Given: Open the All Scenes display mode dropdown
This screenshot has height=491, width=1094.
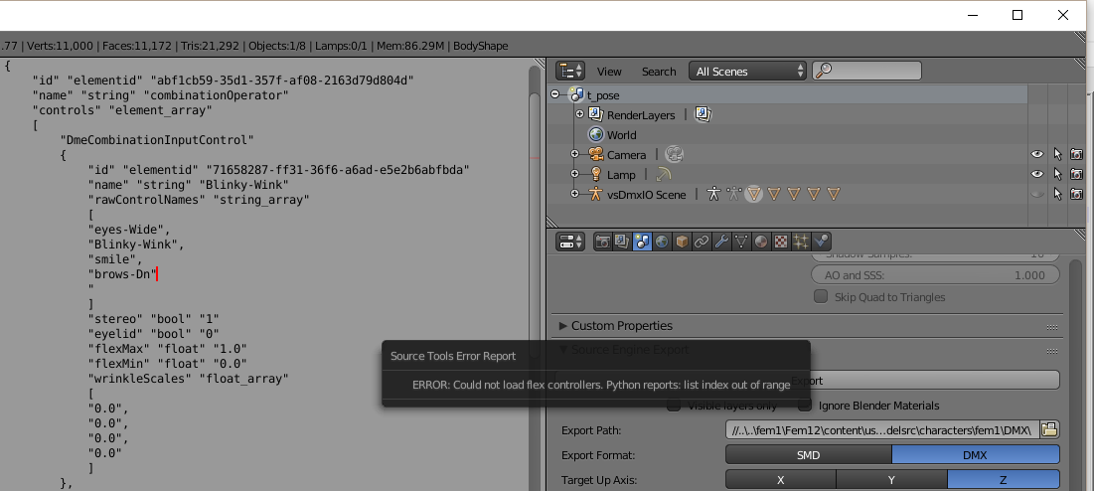Looking at the screenshot, I should 747,72.
